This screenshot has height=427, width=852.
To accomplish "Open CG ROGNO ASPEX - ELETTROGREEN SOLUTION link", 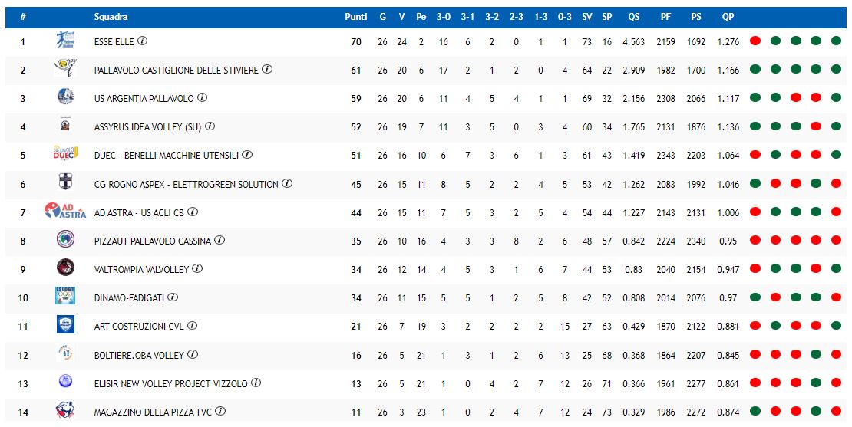I will click(186, 185).
